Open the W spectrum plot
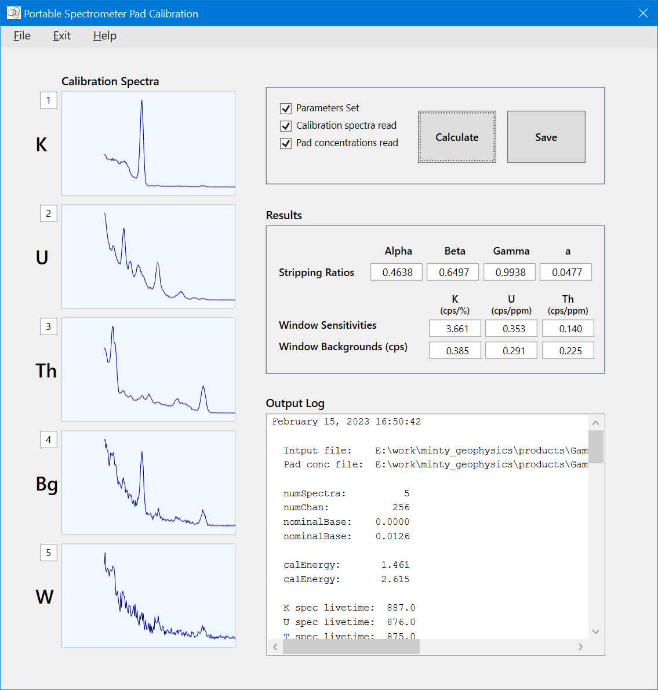Screen dimensions: 658x690 point(148,595)
